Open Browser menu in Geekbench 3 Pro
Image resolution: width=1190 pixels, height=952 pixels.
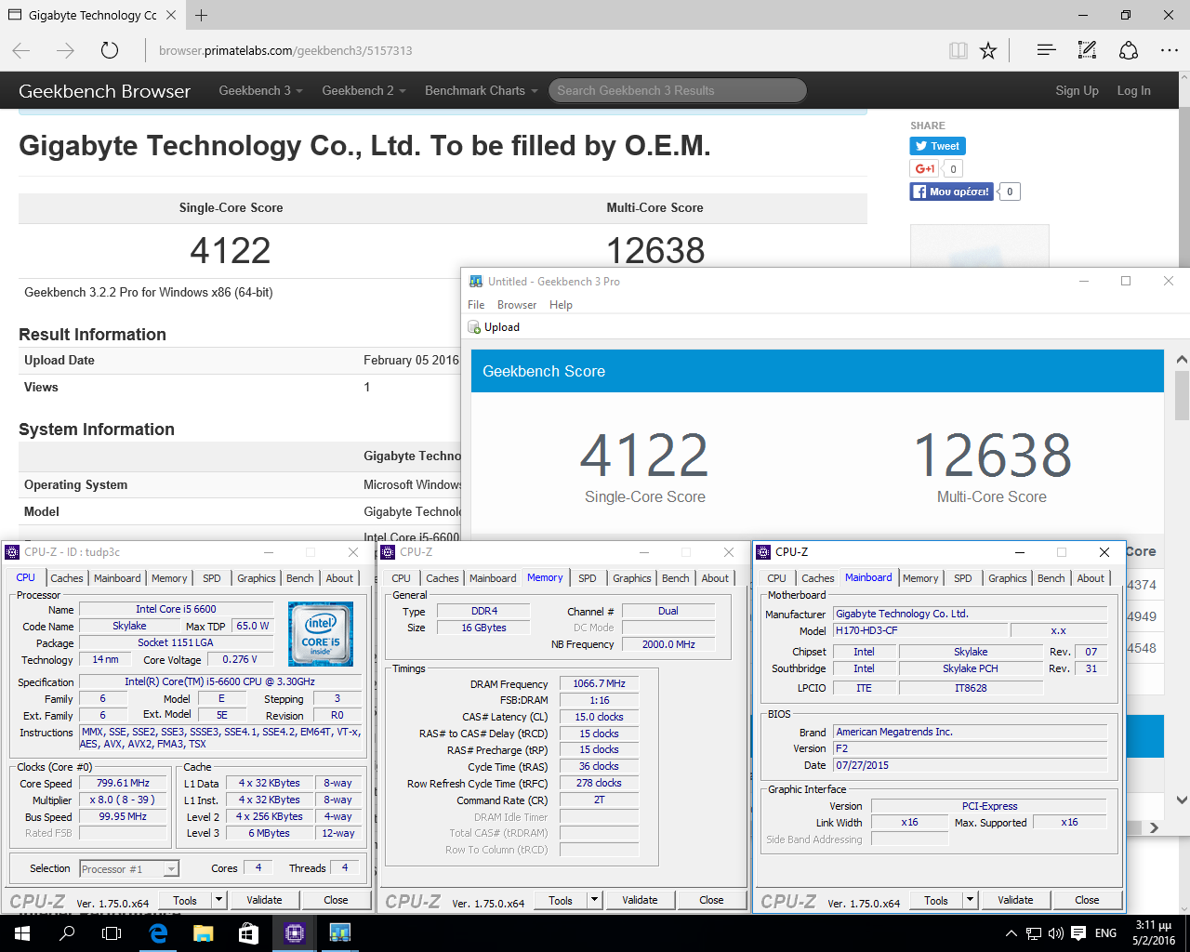[x=517, y=305]
